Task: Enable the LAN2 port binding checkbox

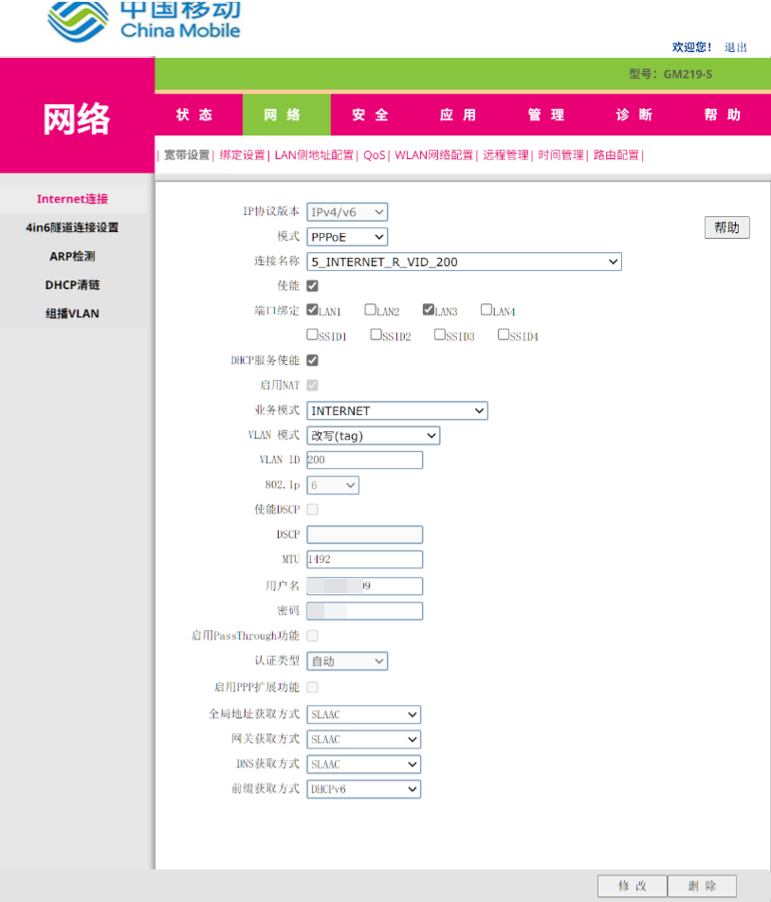Action: pos(371,310)
